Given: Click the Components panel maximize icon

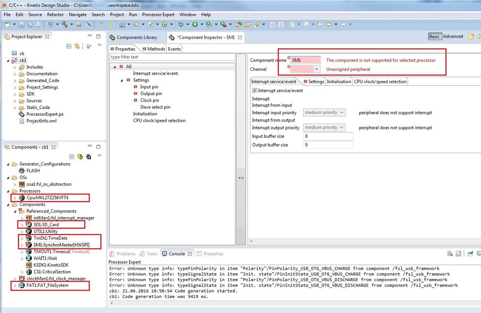Looking at the screenshot, I should click(99, 147).
